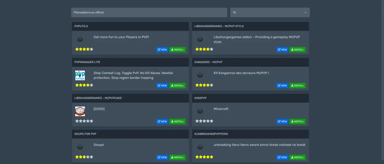This screenshot has width=384, height=164.
Task: Open the results count dropdown showing 10
Action: click(270, 13)
